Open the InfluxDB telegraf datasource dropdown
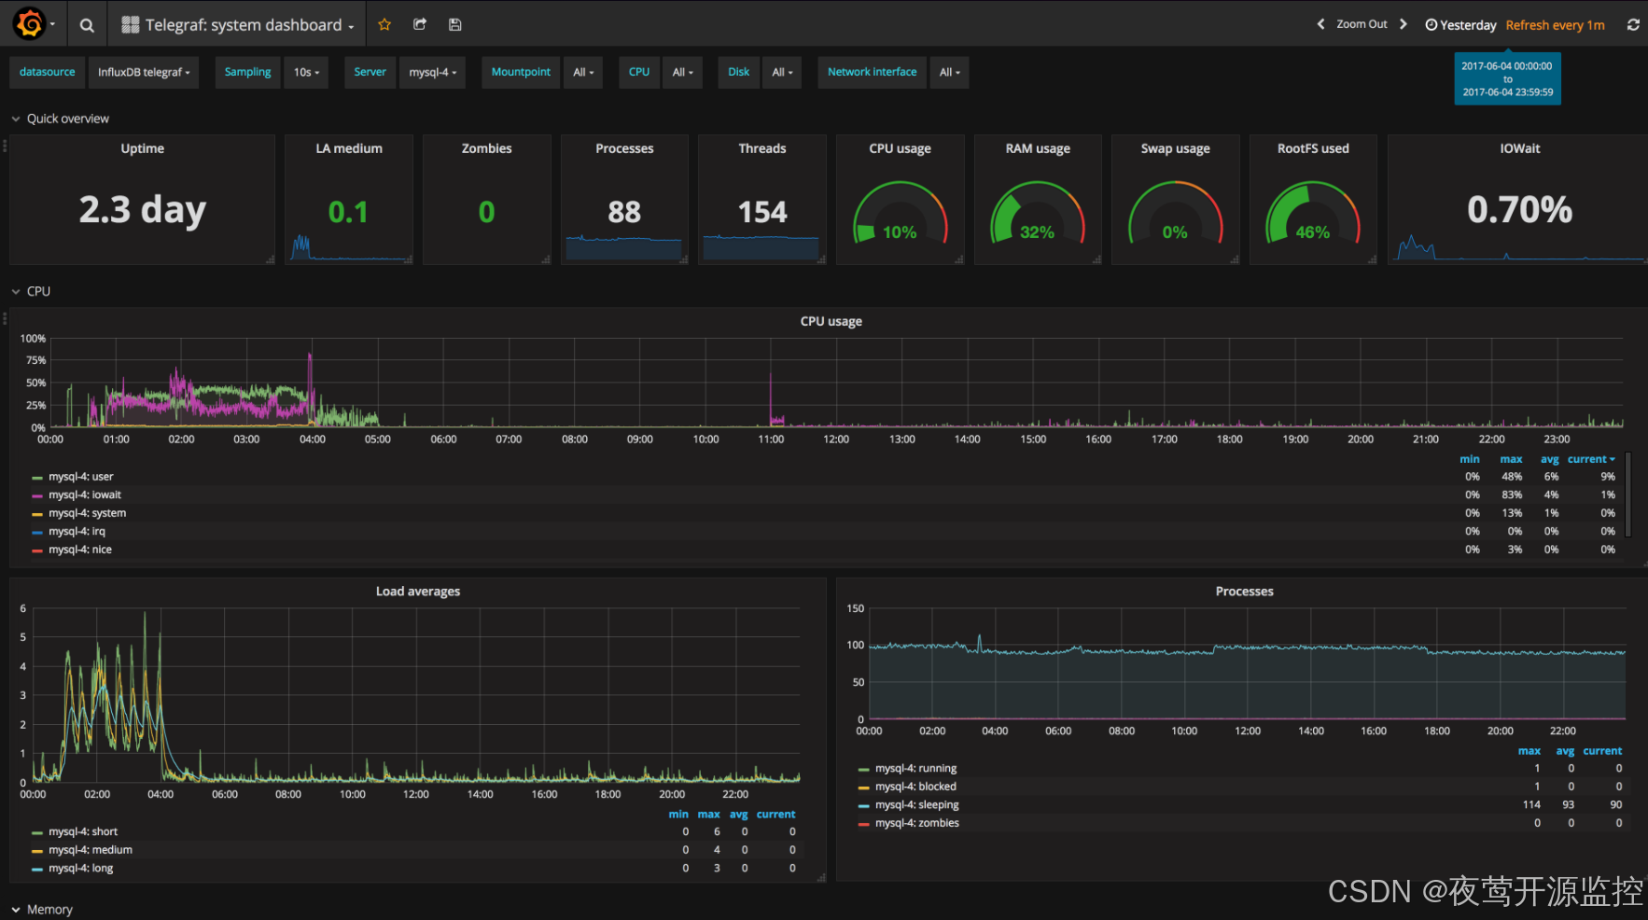Image resolution: width=1648 pixels, height=920 pixels. tap(144, 72)
